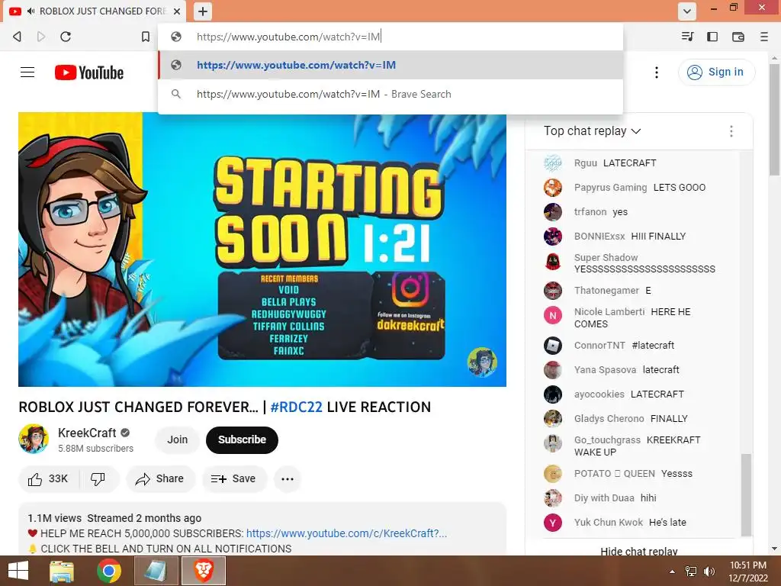The width and height of the screenshot is (781, 586).
Task: Open a new tab with the plus button
Action: (x=203, y=11)
